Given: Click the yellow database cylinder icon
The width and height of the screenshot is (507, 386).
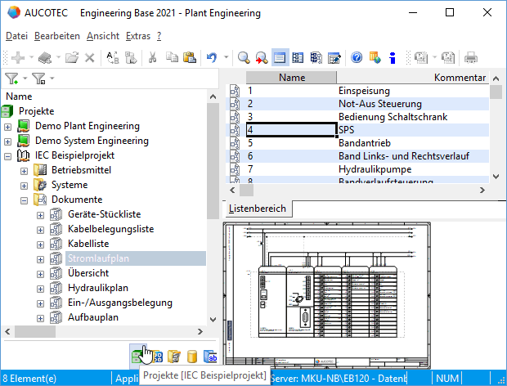Looking at the screenshot, I should click(x=192, y=357).
